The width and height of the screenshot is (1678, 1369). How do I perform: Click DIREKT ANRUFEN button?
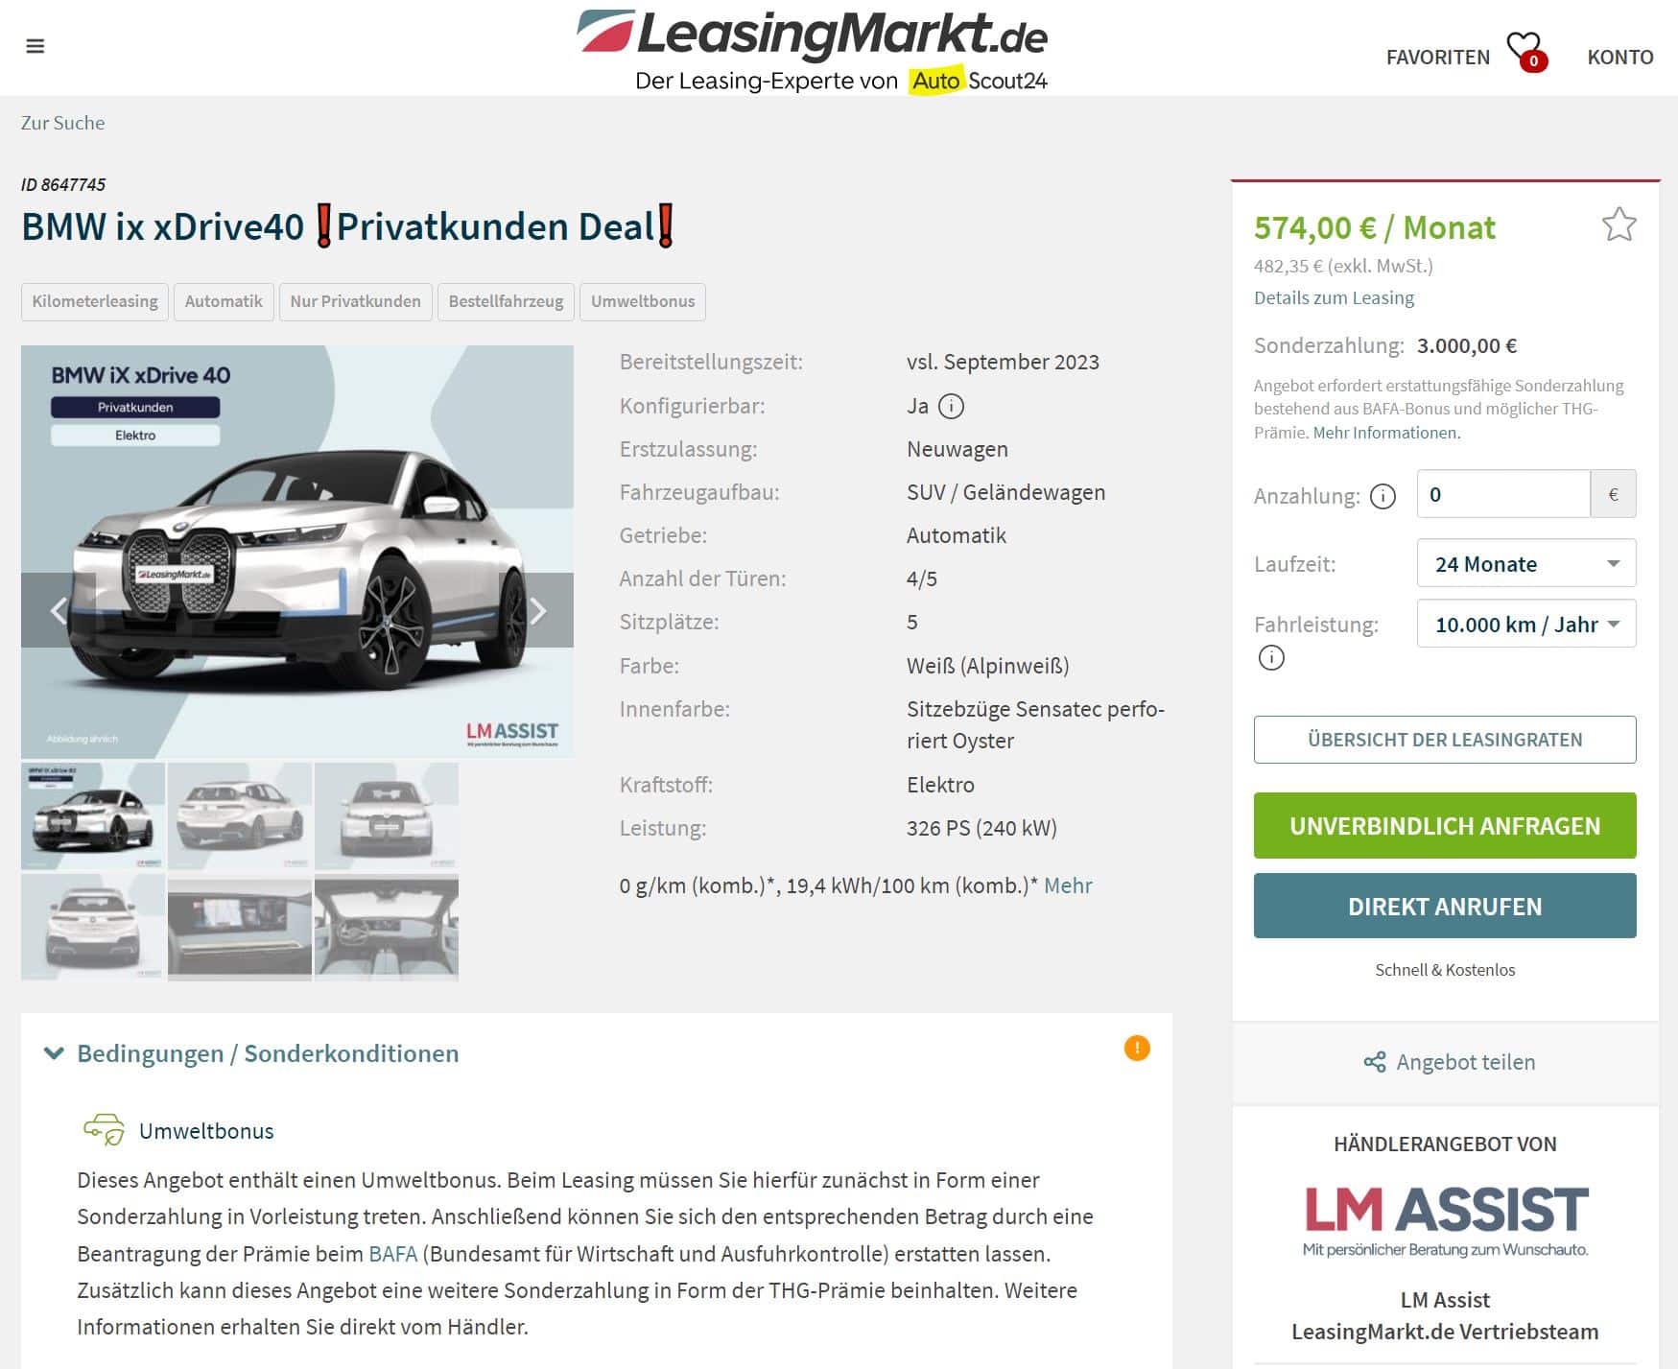pyautogui.click(x=1445, y=906)
